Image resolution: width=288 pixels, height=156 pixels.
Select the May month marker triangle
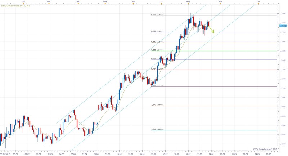tap(105, 3)
